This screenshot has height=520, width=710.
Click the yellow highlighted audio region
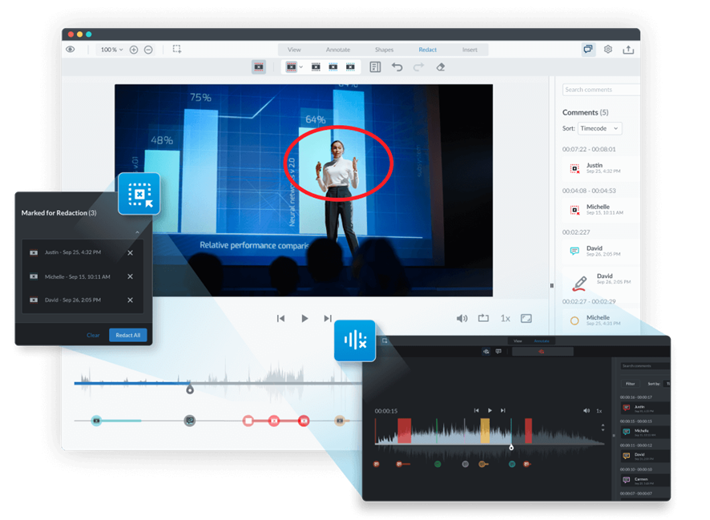click(x=485, y=430)
